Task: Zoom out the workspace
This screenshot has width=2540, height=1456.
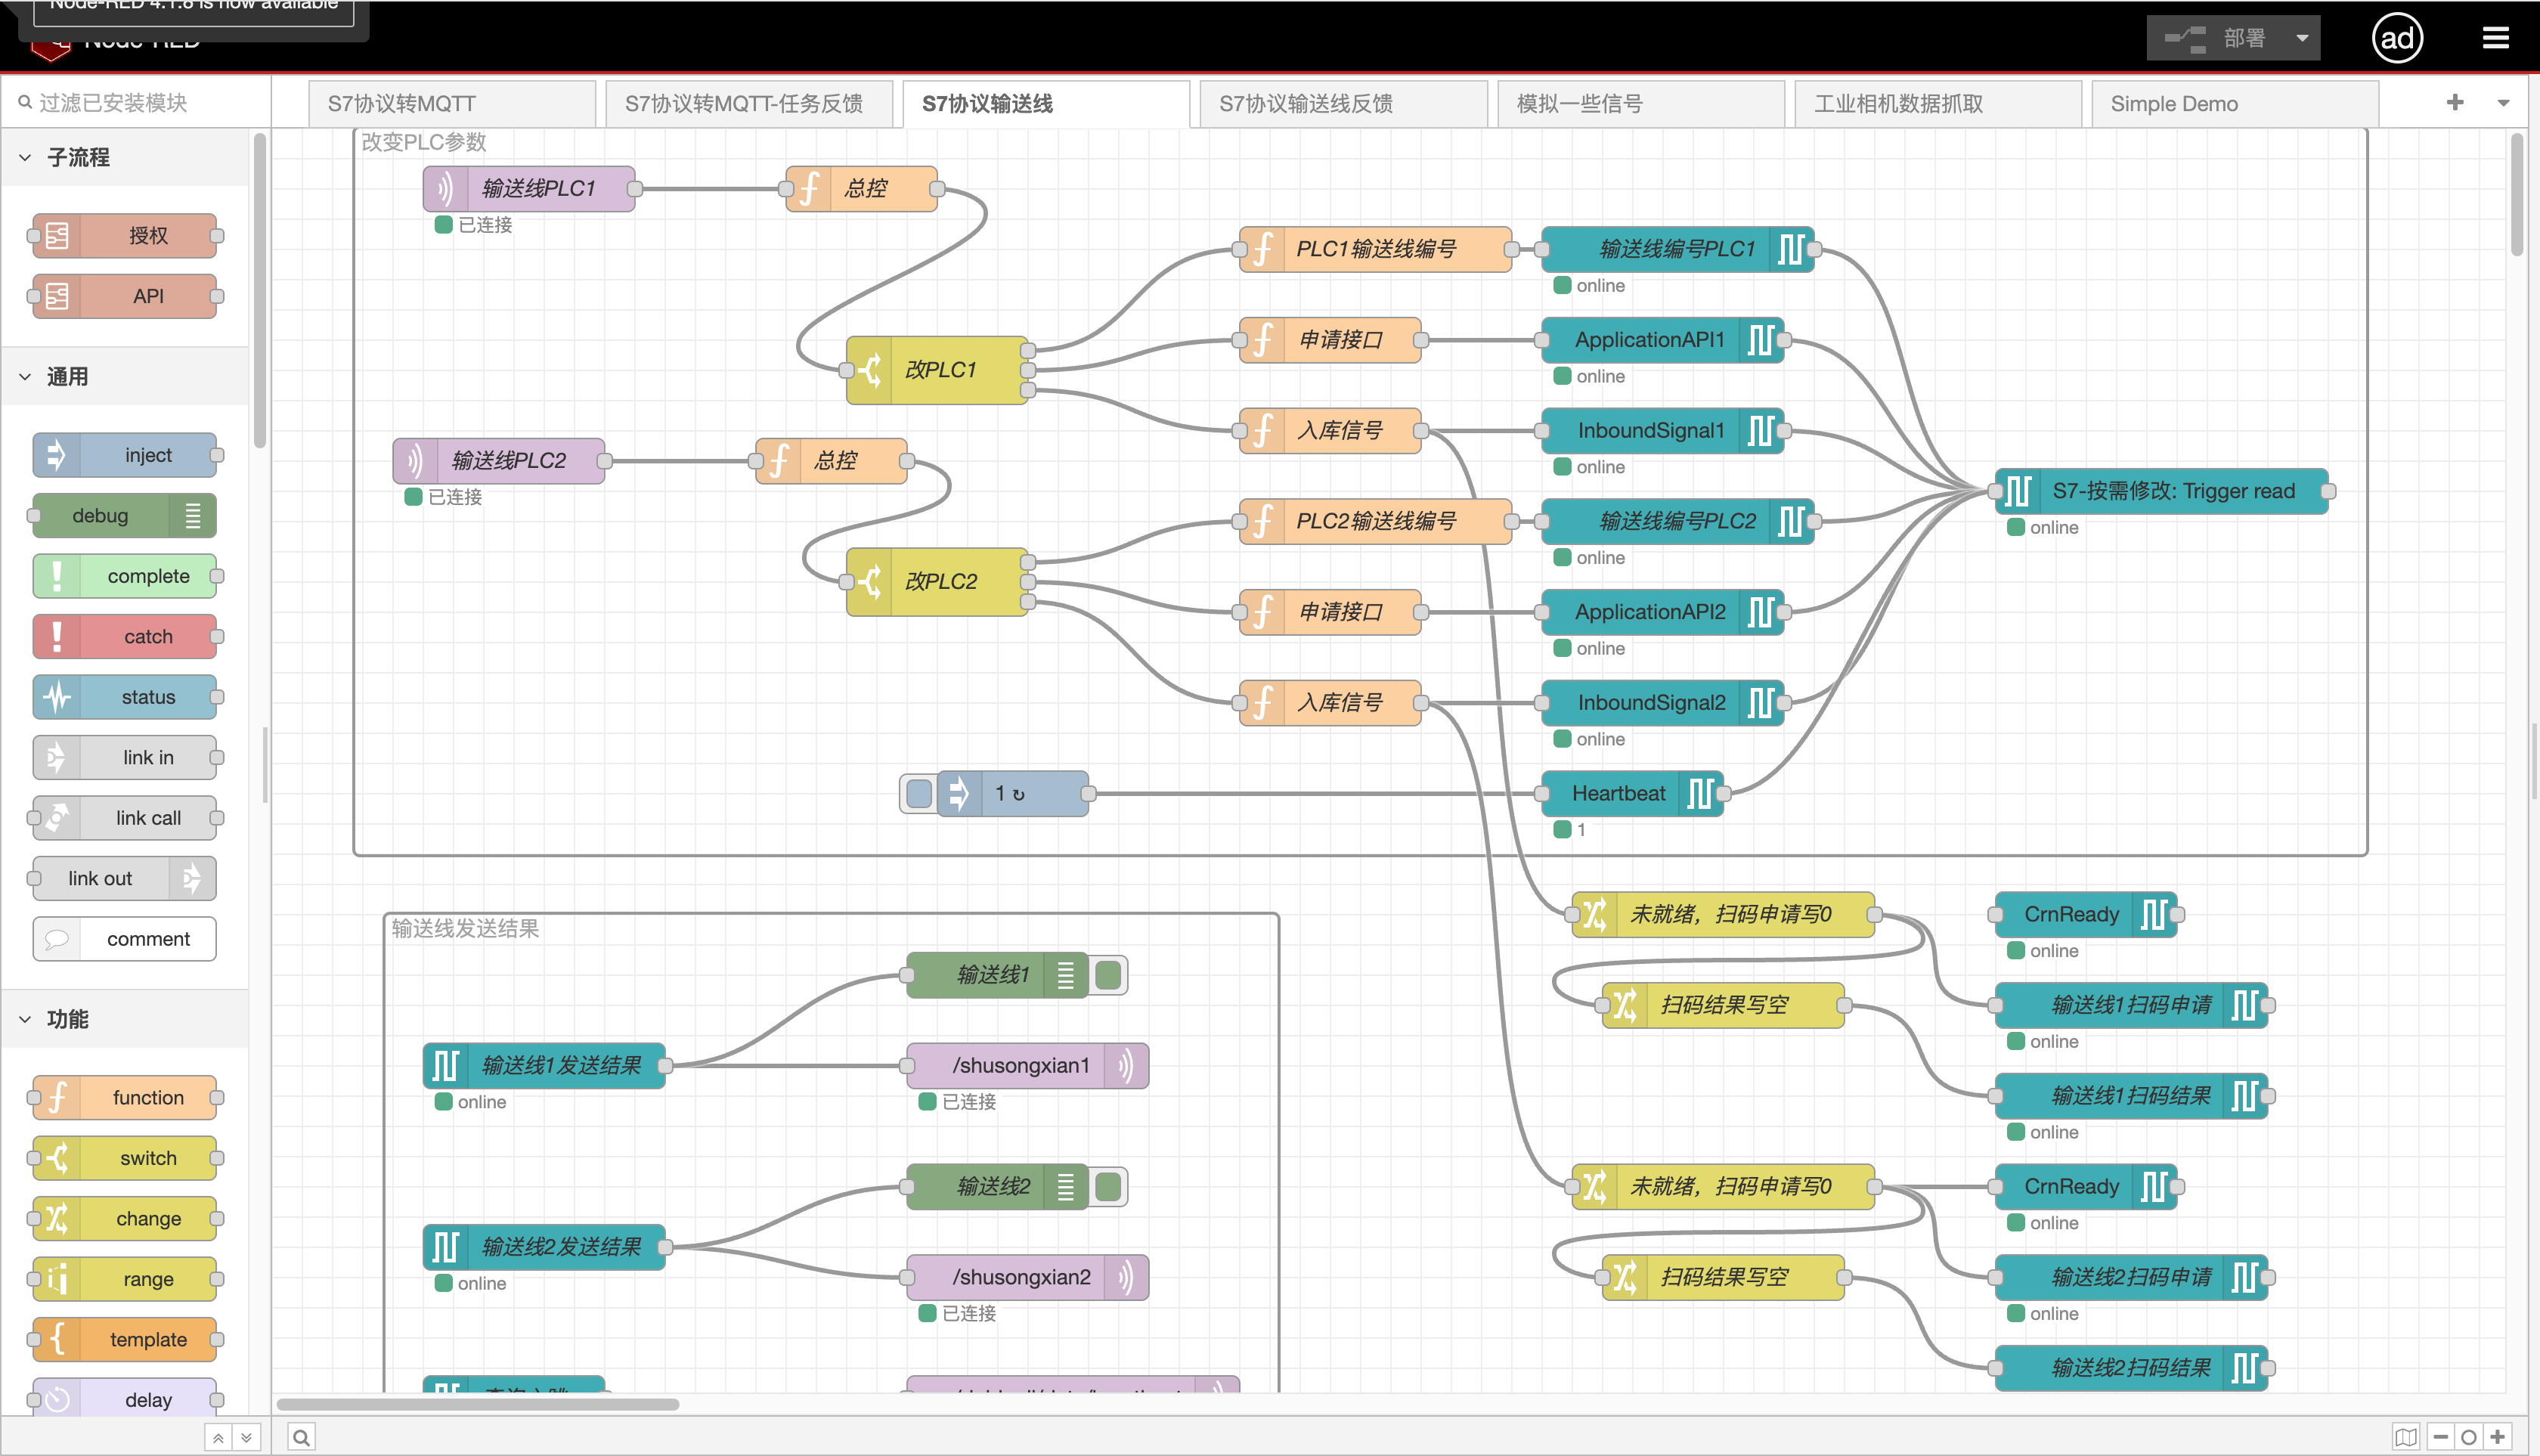Action: tap(2441, 1438)
